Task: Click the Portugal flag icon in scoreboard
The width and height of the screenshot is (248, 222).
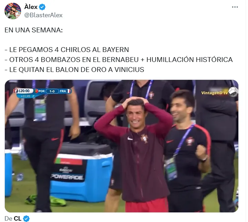Action: (36, 91)
